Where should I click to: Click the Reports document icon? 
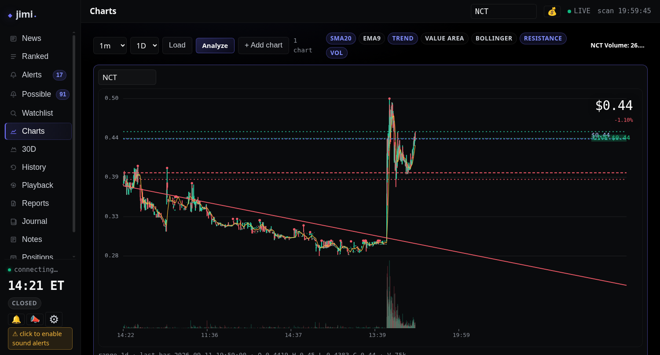click(13, 204)
